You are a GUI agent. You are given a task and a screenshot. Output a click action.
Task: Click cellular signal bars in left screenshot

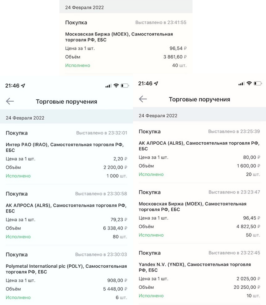point(108,86)
